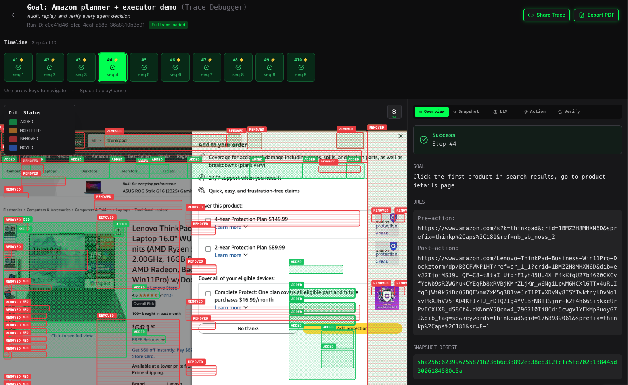Click the Share Trace button
This screenshot has width=628, height=385.
click(546, 15)
